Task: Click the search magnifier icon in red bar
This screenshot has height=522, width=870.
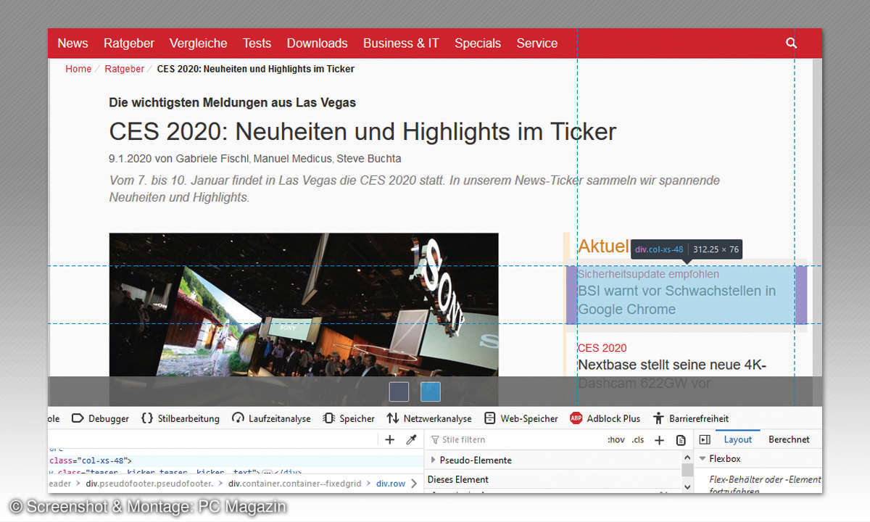Action: 791,43
